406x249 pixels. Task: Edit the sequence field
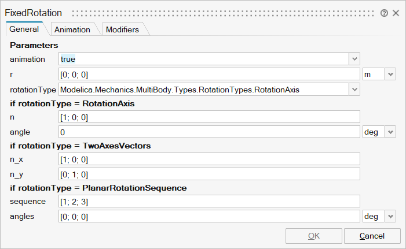point(209,201)
